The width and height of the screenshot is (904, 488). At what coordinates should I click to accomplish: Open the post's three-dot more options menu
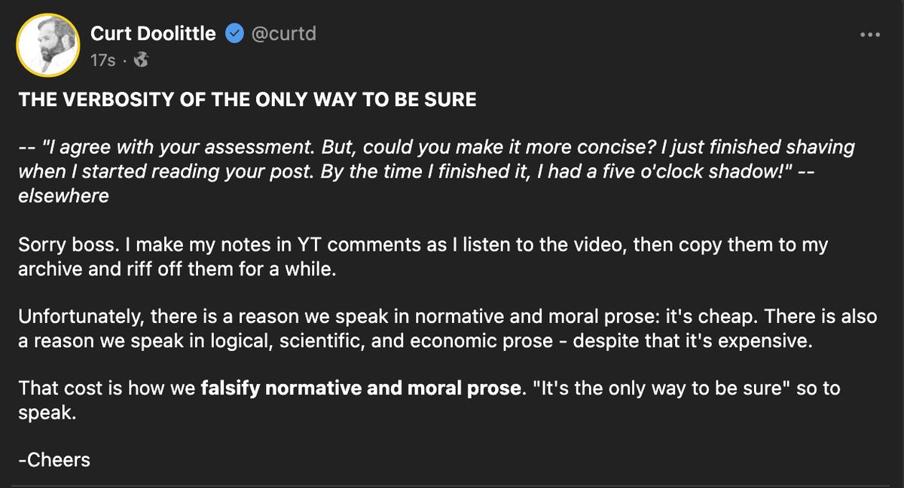pyautogui.click(x=870, y=35)
